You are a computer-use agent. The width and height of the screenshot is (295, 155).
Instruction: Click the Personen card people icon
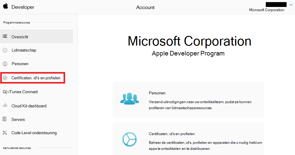pyautogui.click(x=130, y=99)
